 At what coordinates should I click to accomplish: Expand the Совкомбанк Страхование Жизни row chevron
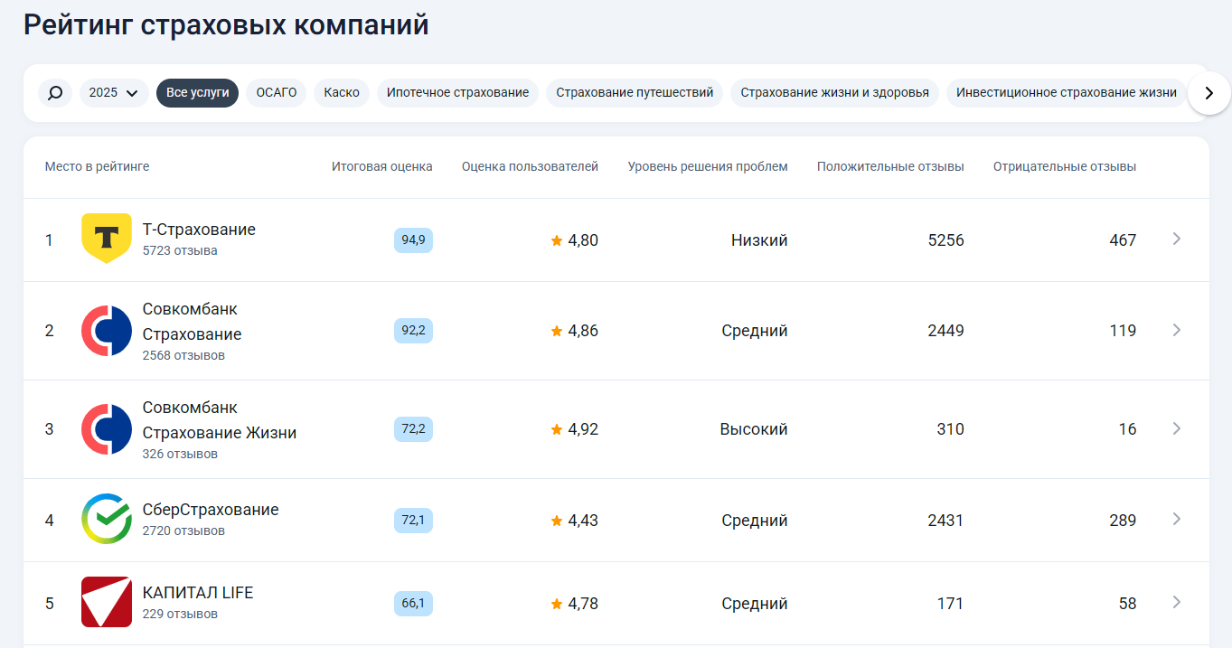tap(1176, 428)
